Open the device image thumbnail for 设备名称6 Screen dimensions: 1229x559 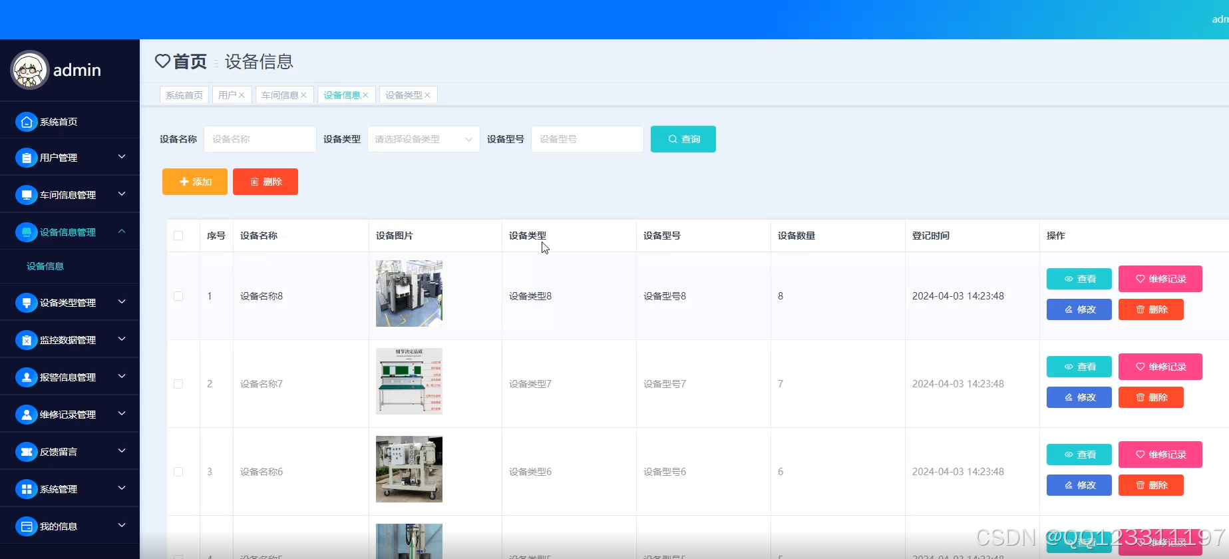pos(409,469)
